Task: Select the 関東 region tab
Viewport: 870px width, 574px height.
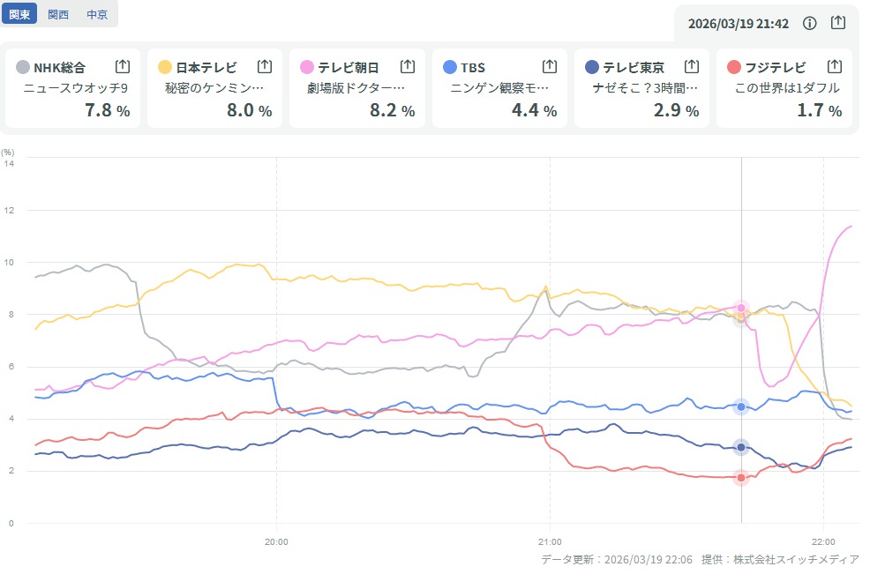Action: point(19,15)
